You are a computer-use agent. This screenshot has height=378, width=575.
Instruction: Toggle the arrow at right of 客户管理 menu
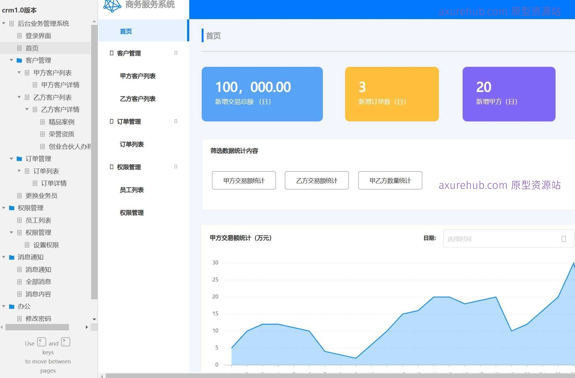pos(176,53)
